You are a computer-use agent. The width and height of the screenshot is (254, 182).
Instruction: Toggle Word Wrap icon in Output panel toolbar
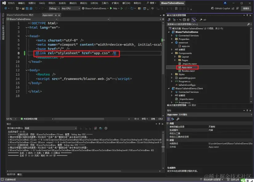(x=101, y=128)
